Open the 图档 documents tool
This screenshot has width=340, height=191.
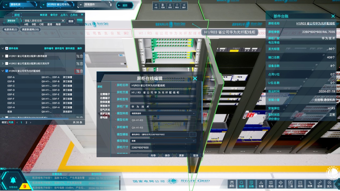[271, 184]
